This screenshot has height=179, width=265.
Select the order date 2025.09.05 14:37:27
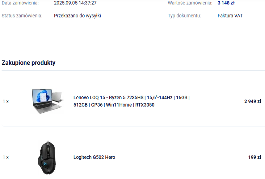tap(75, 3)
